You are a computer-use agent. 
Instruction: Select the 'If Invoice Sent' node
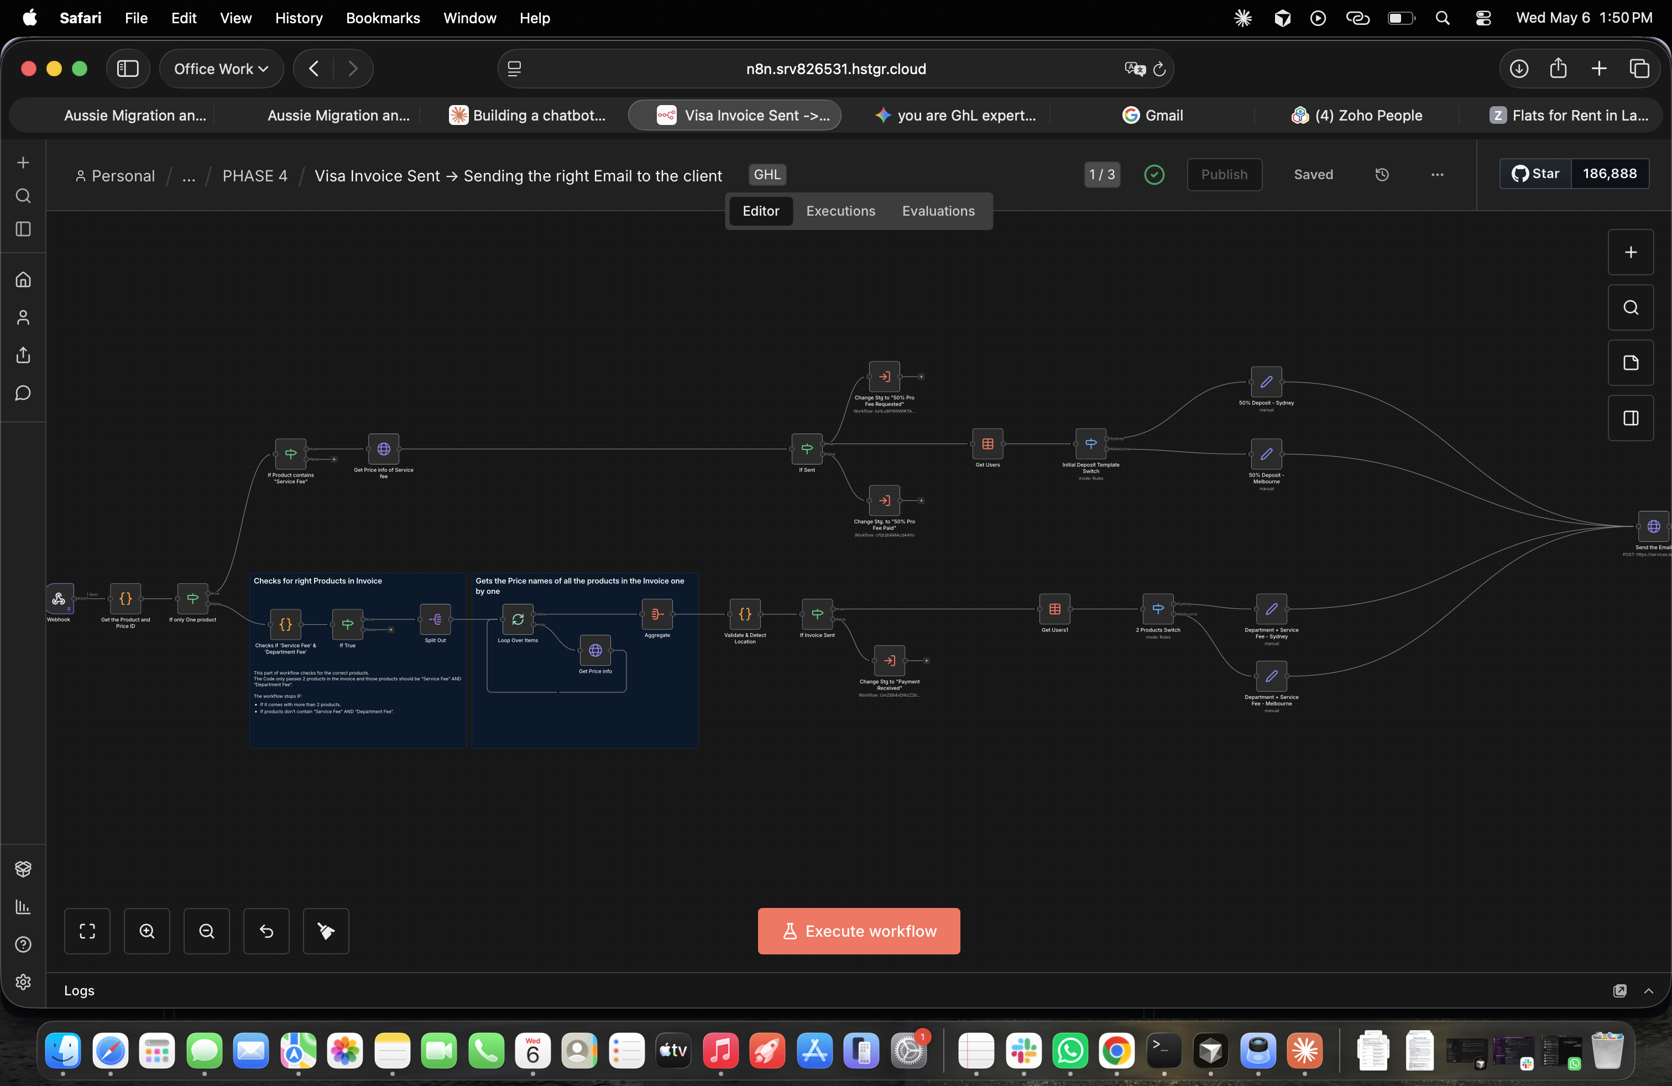pyautogui.click(x=817, y=614)
